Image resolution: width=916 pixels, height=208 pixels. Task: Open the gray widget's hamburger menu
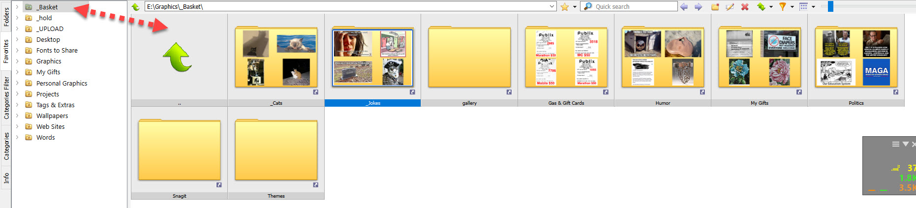click(x=896, y=144)
